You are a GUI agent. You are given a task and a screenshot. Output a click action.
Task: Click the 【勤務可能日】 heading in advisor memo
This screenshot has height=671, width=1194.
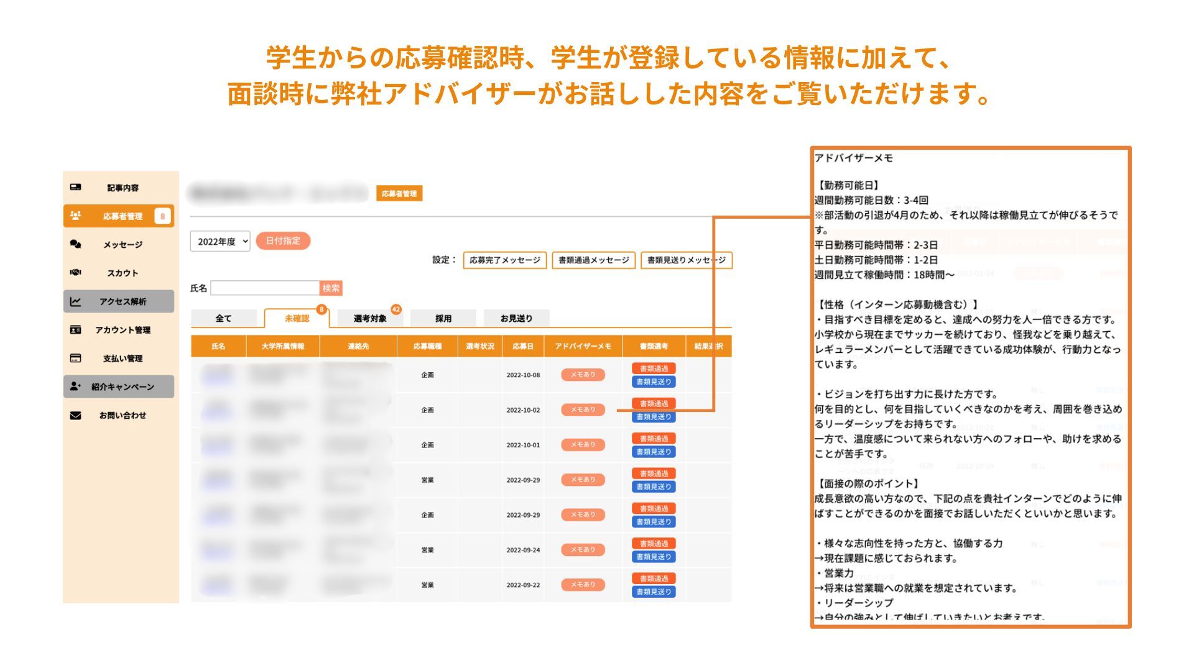tap(847, 185)
